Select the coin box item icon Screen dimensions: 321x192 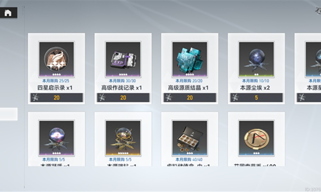190,138
